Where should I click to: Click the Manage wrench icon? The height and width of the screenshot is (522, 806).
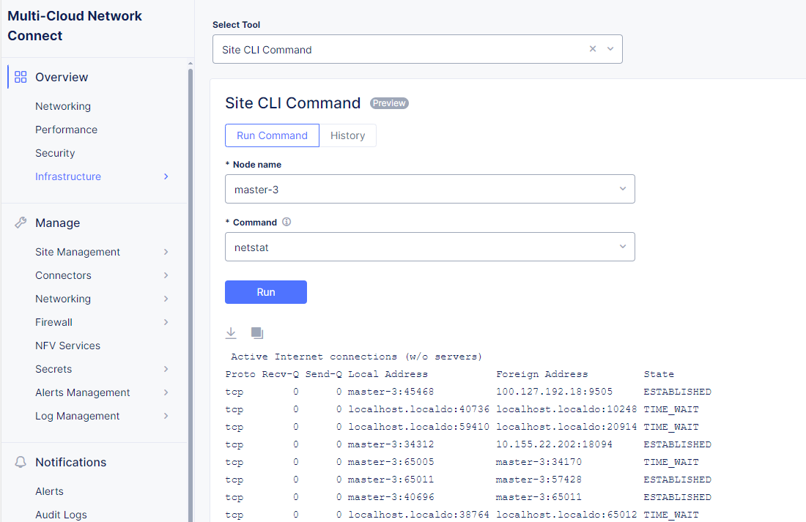coord(21,223)
